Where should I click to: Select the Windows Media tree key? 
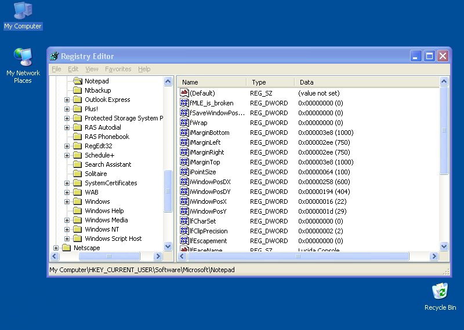tap(106, 220)
